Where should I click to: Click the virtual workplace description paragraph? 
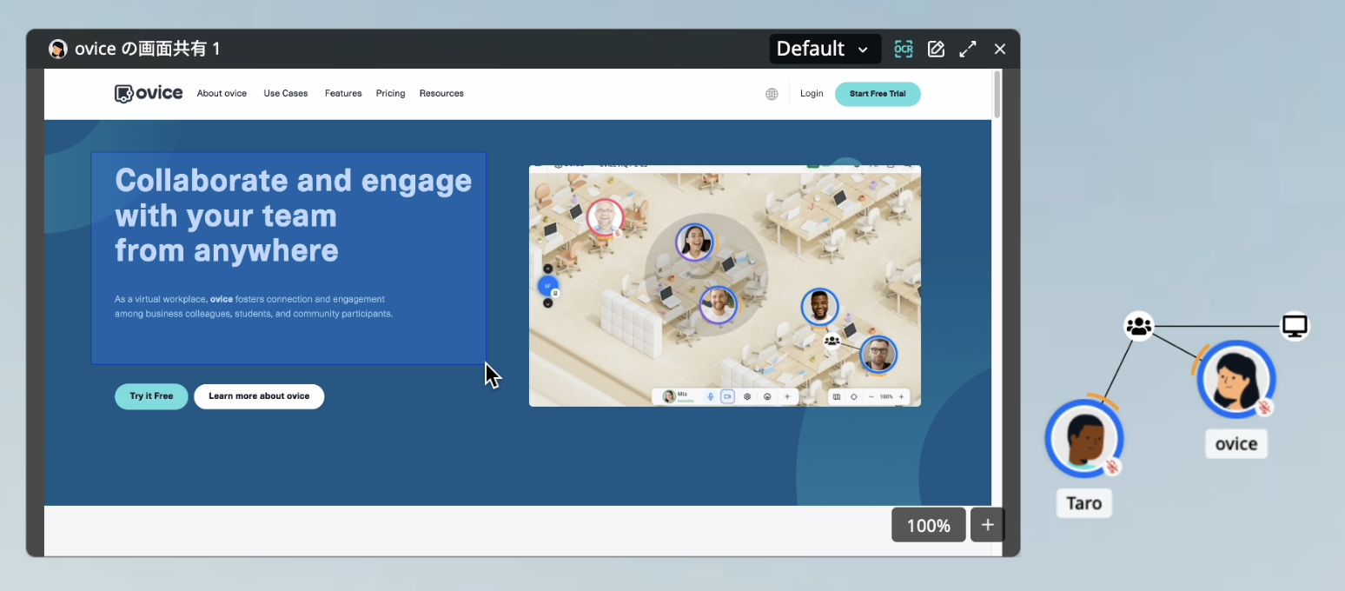pos(254,306)
